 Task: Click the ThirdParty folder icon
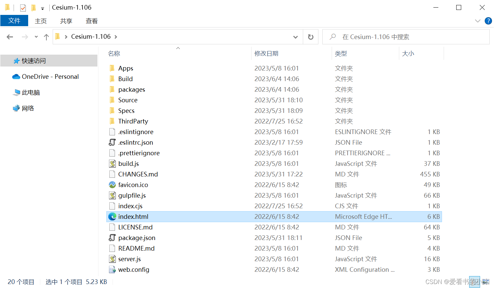[112, 121]
